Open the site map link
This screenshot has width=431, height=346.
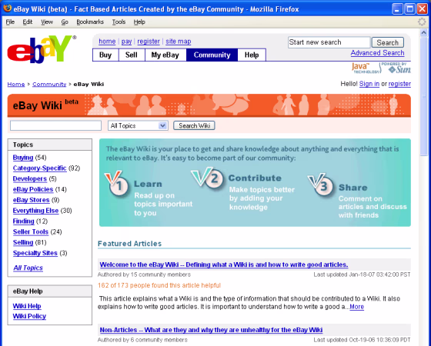click(x=179, y=42)
